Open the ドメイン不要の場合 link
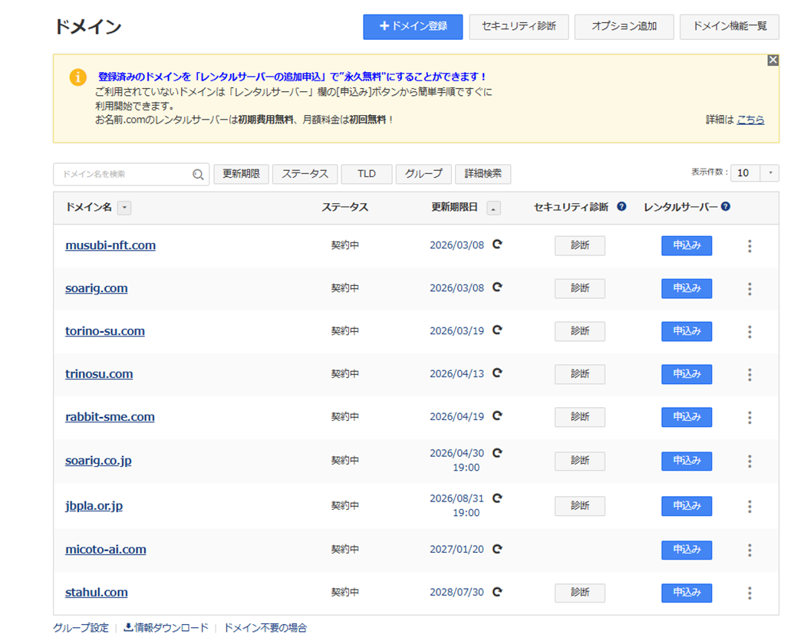 tap(265, 628)
